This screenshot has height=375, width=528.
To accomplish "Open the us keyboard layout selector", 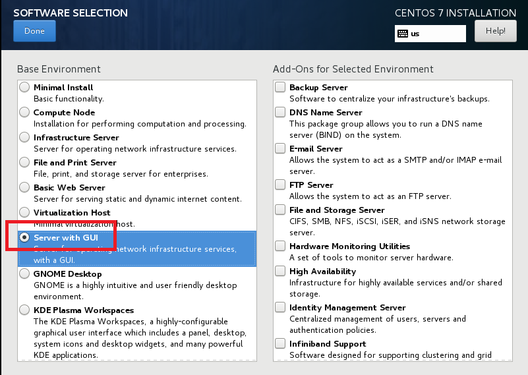I will click(430, 34).
